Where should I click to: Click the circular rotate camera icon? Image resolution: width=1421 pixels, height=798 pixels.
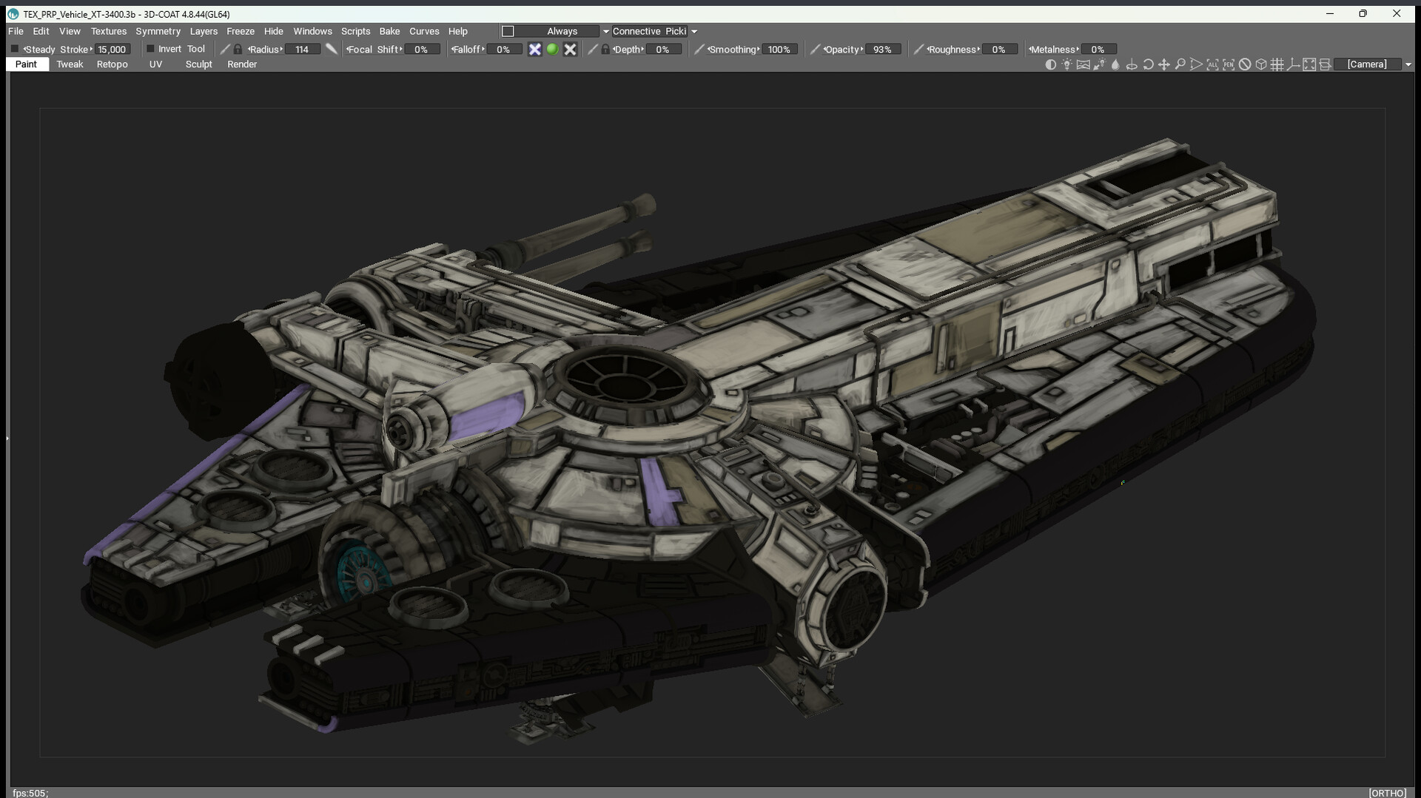click(1148, 64)
